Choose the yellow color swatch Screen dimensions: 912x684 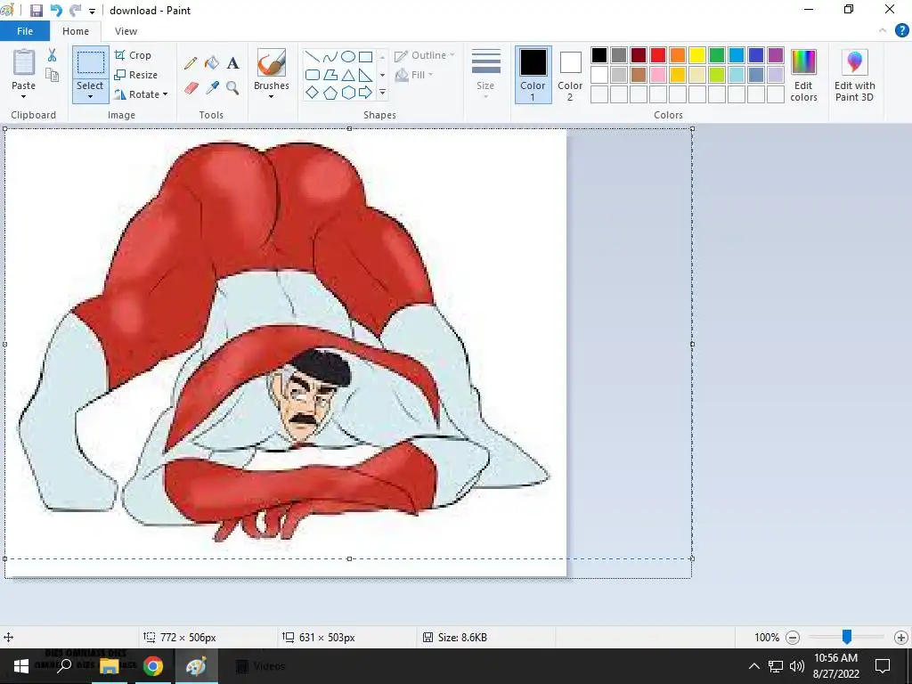click(x=696, y=55)
